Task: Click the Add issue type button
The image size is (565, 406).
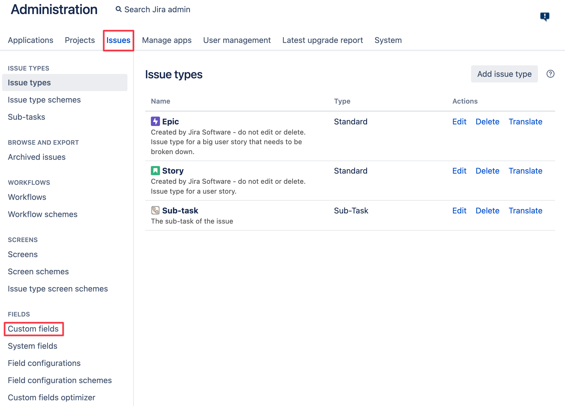Action: (x=504, y=74)
